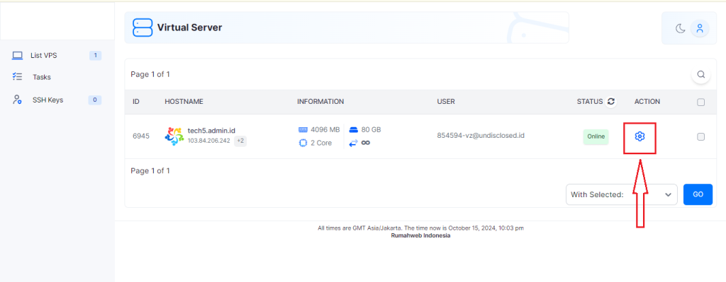Open the With Selected dropdown
The width and height of the screenshot is (726, 282).
(621, 194)
